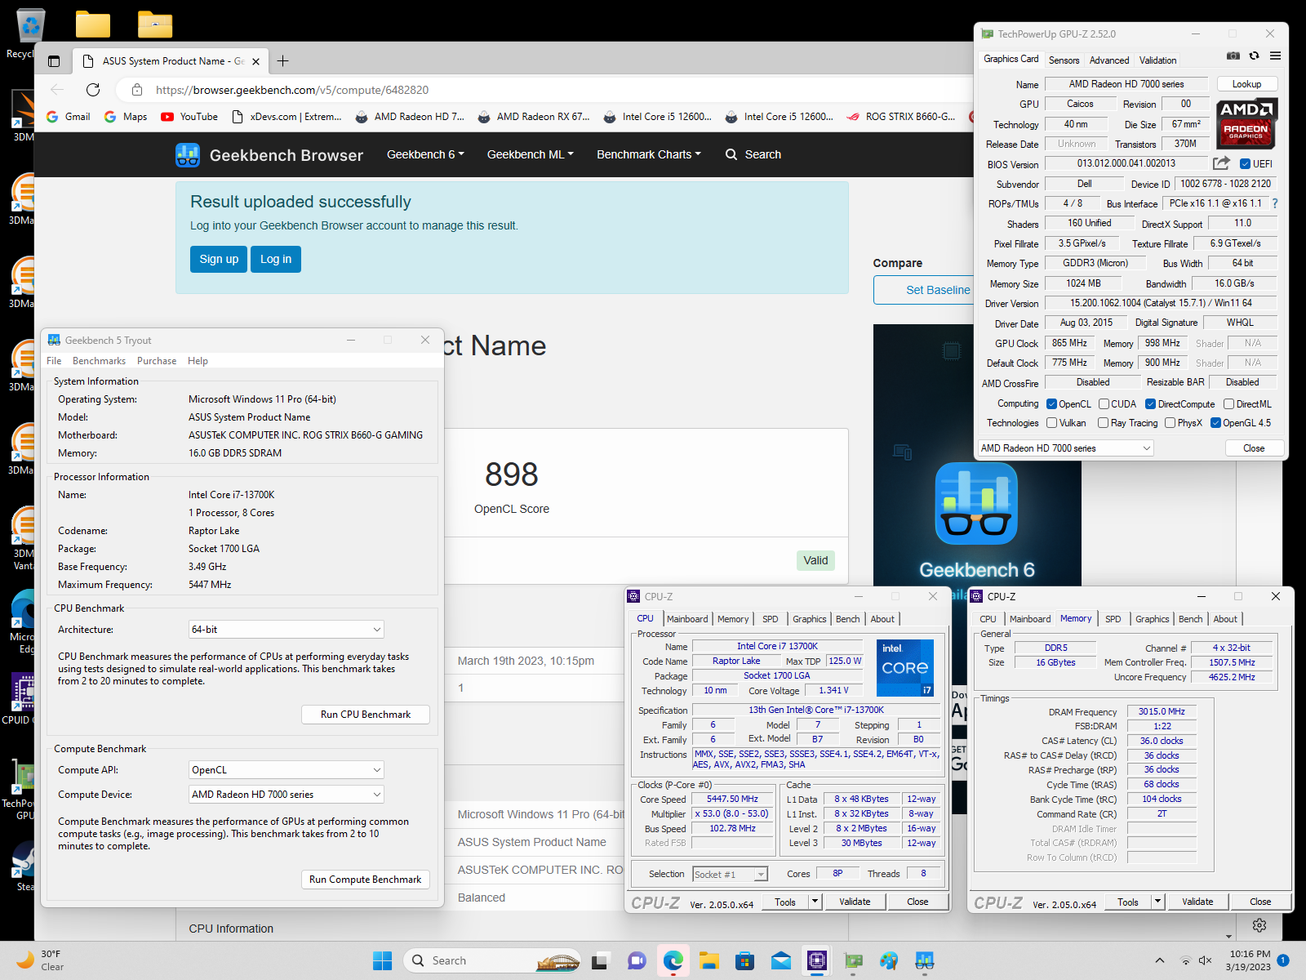1306x980 pixels.
Task: Open the GPU selection dropdown in GPU-Z
Action: pyautogui.click(x=1066, y=448)
